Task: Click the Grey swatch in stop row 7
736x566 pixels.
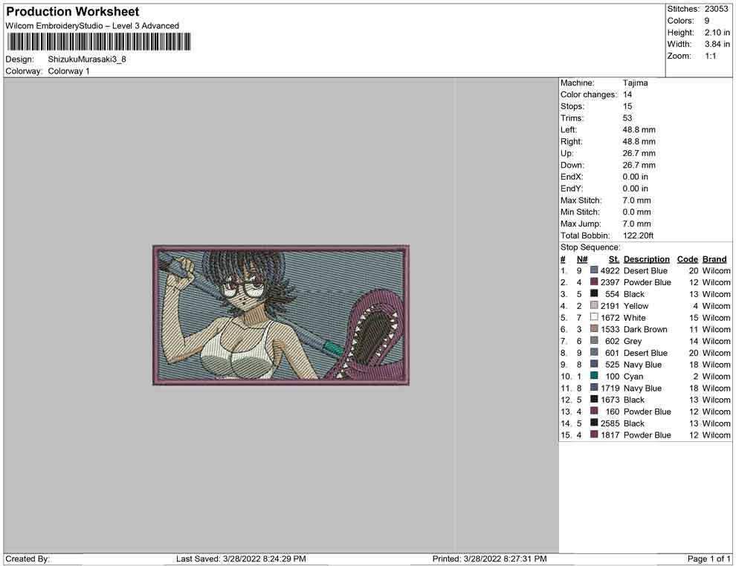Action: point(594,340)
